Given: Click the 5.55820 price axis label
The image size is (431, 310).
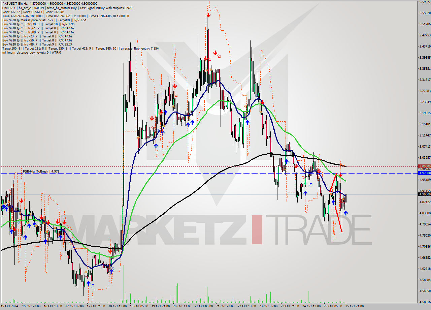Looking at the screenshot, I should (425, 13).
